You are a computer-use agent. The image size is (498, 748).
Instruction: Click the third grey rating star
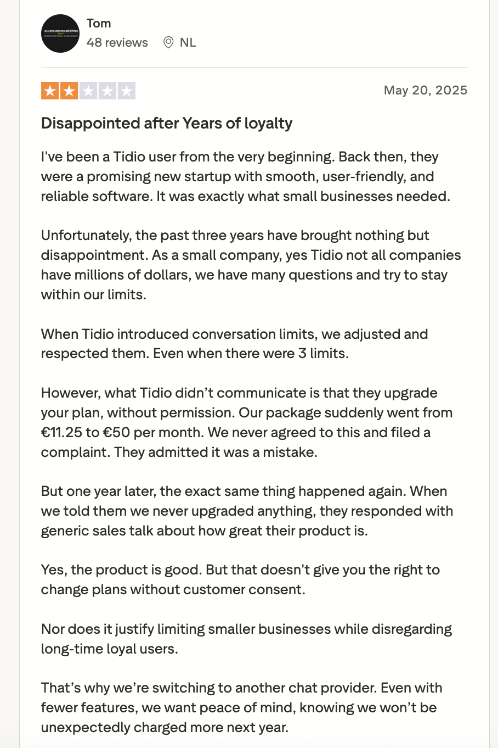(x=88, y=91)
